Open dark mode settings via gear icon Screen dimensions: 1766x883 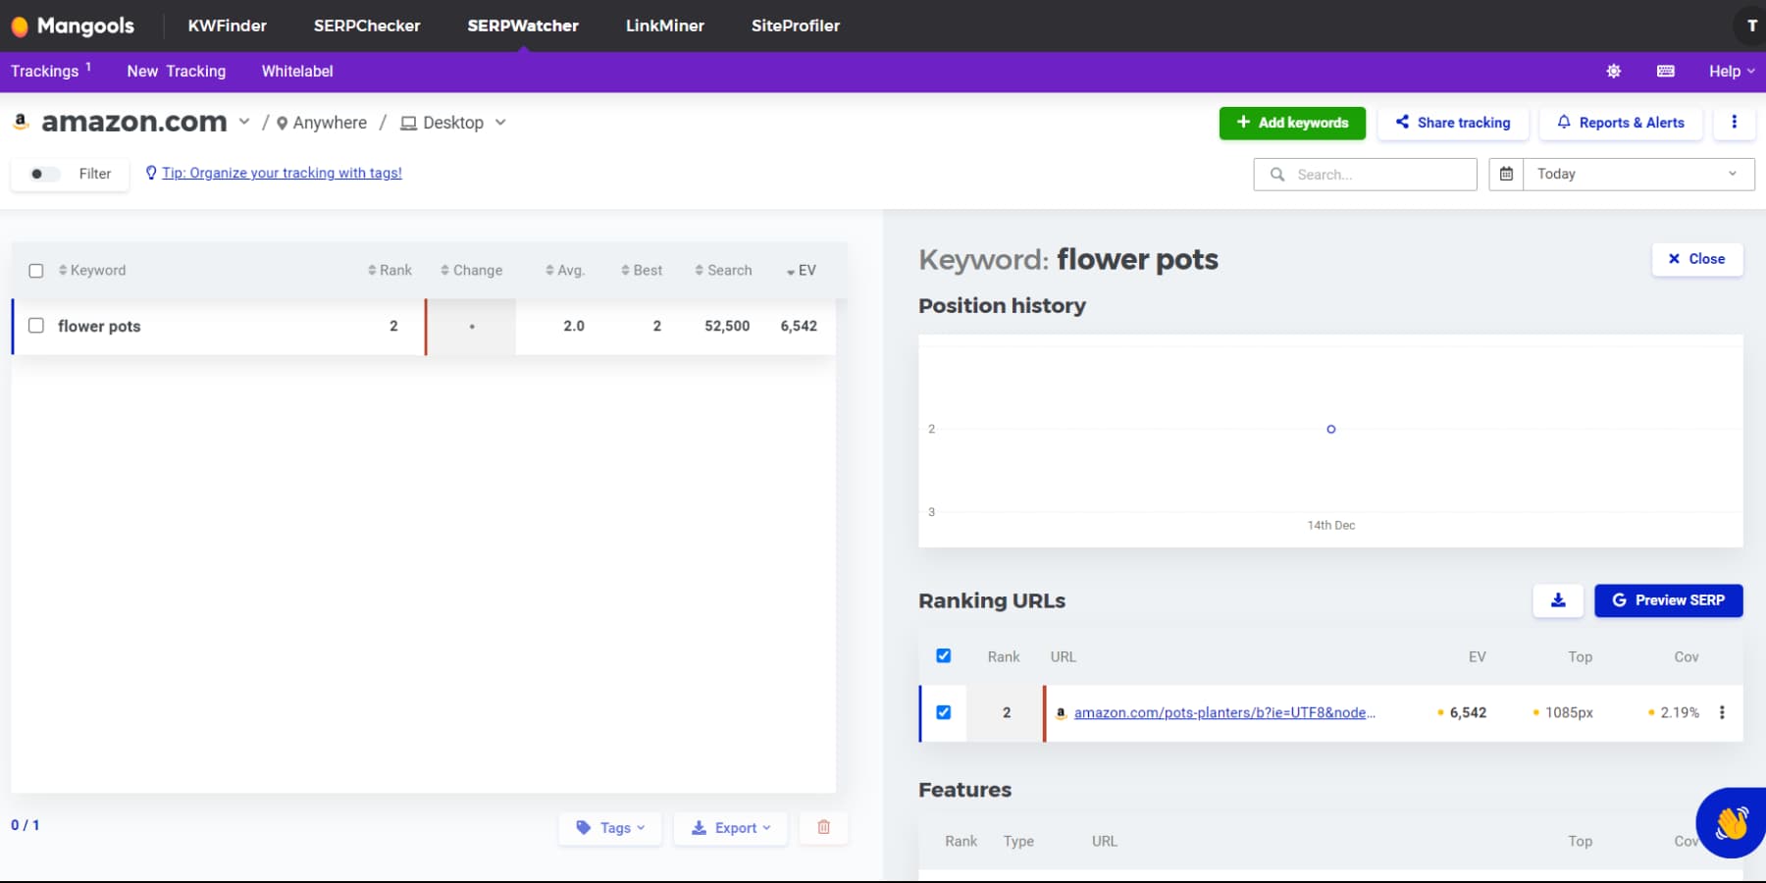(1613, 71)
